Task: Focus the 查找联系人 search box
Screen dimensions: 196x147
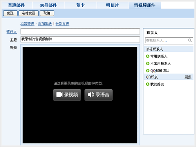Action: 169,40
